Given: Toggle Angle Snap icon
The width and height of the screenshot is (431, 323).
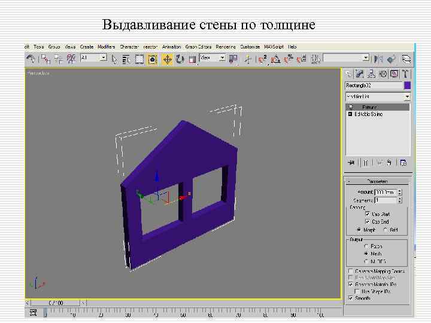Looking at the screenshot, I should point(275,59).
